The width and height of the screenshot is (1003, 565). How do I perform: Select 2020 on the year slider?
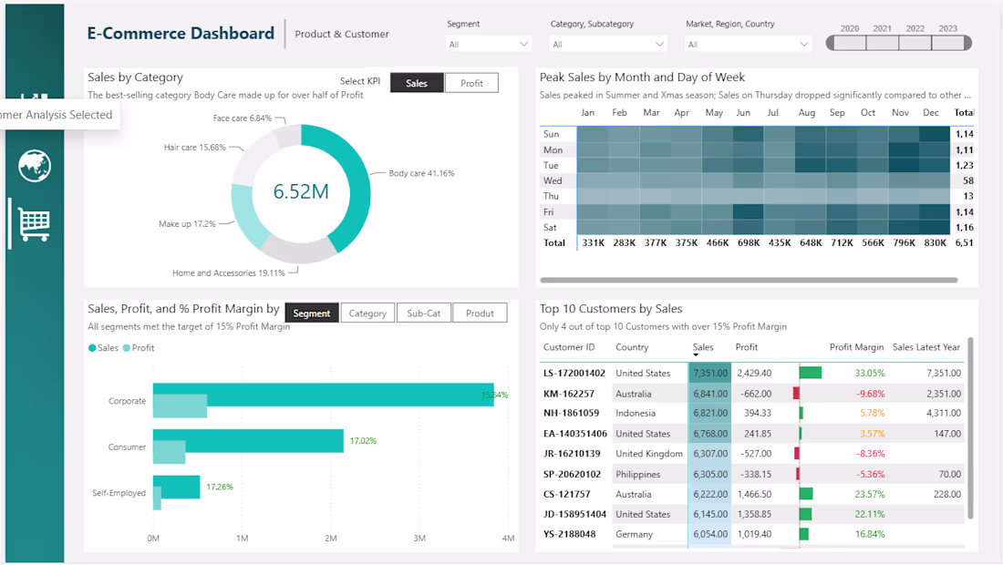[x=850, y=43]
